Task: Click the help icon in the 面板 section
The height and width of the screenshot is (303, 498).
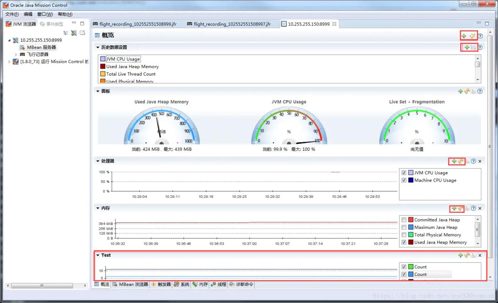Action: tap(480, 91)
